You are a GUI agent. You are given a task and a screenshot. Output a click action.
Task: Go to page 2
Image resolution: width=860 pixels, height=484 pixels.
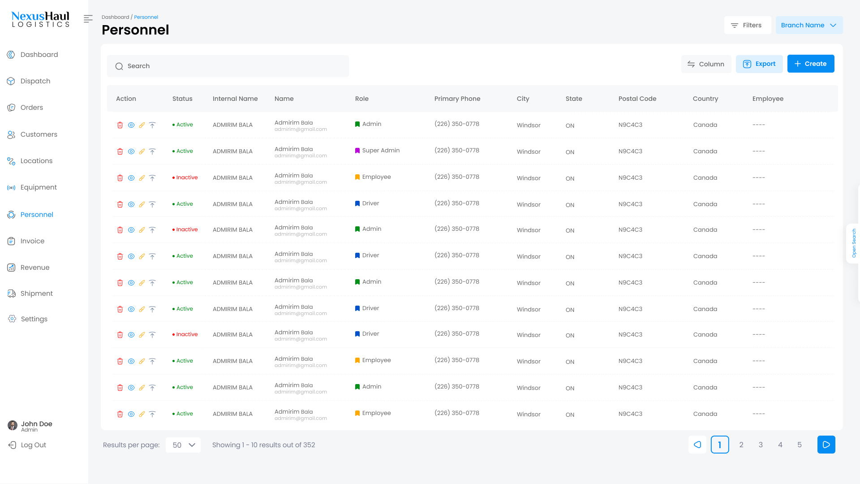tap(741, 445)
